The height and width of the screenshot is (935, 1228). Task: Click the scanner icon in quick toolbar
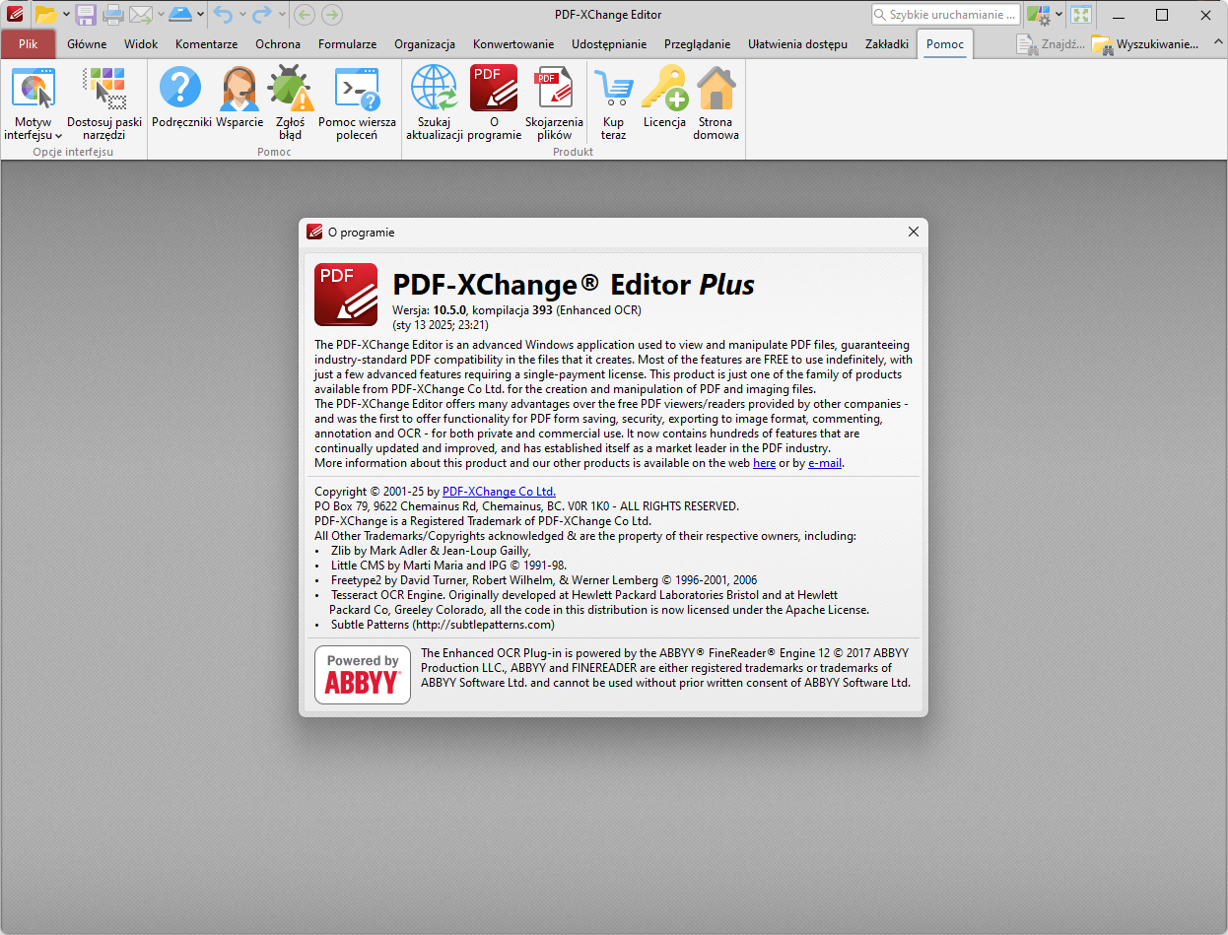179,15
